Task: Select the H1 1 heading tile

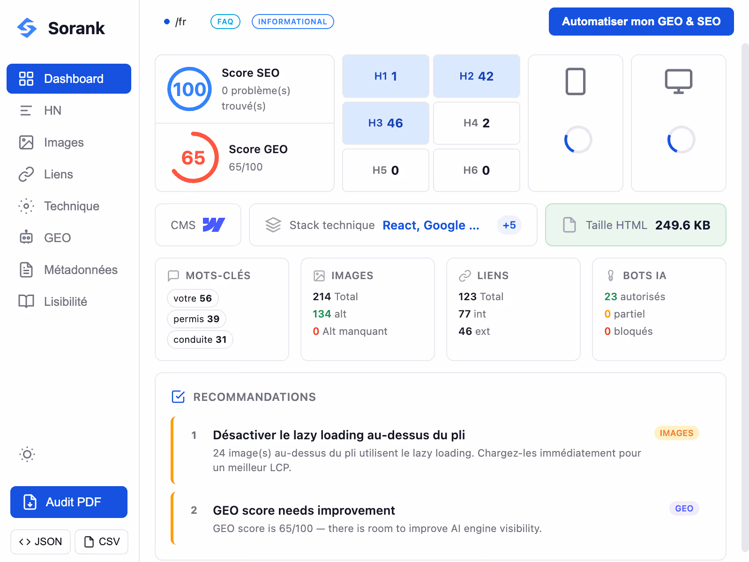Action: point(386,76)
